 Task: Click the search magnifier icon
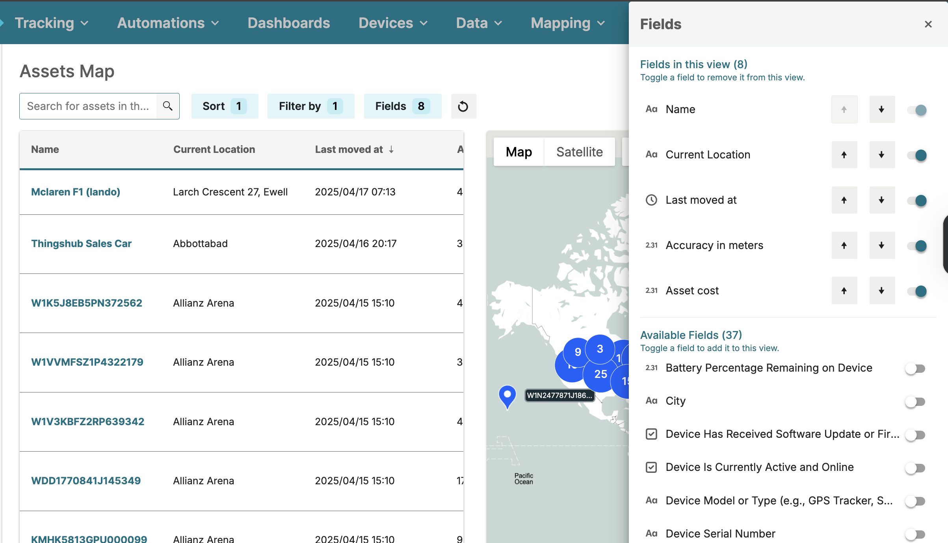point(168,106)
